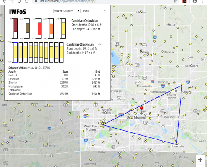Open the red PDF extension icon
This screenshot has width=207, height=167.
click(x=184, y=1)
